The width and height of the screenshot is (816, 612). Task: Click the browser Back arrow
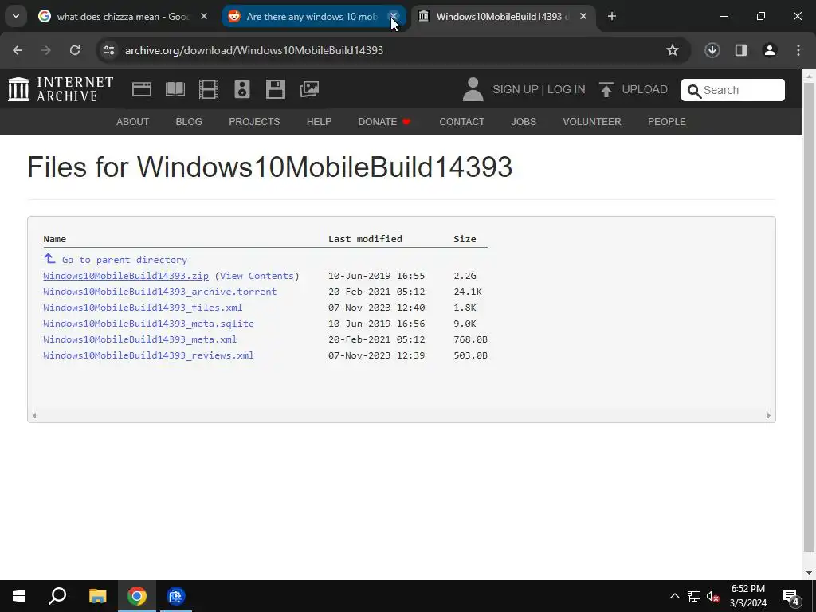pos(18,50)
